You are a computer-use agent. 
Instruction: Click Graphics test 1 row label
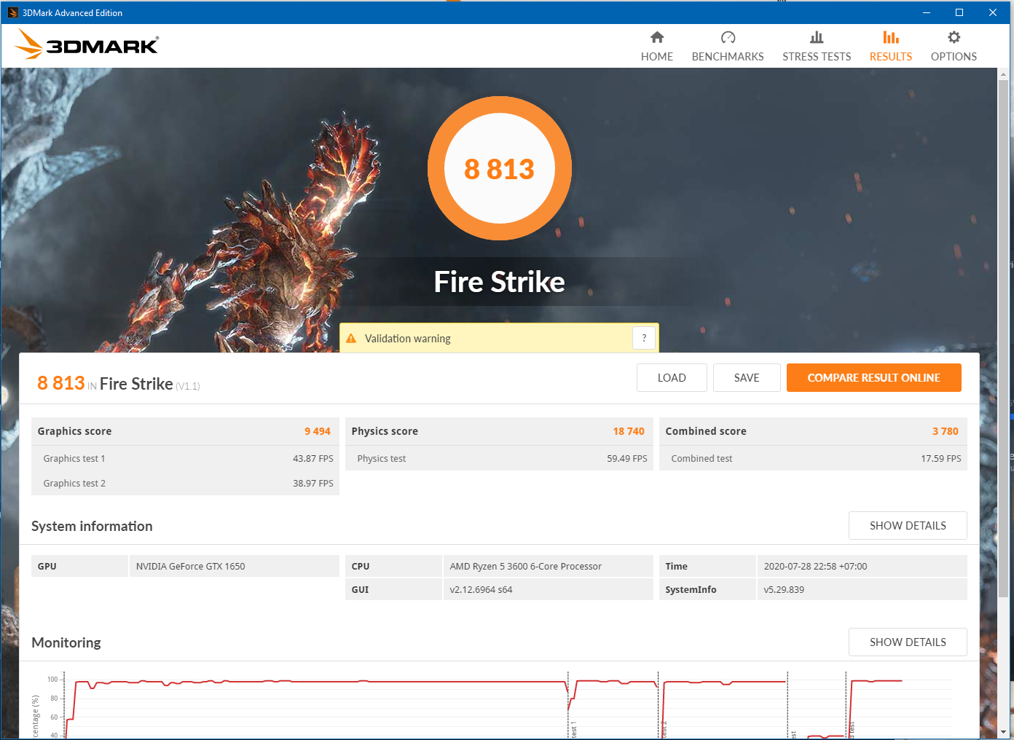[74, 459]
